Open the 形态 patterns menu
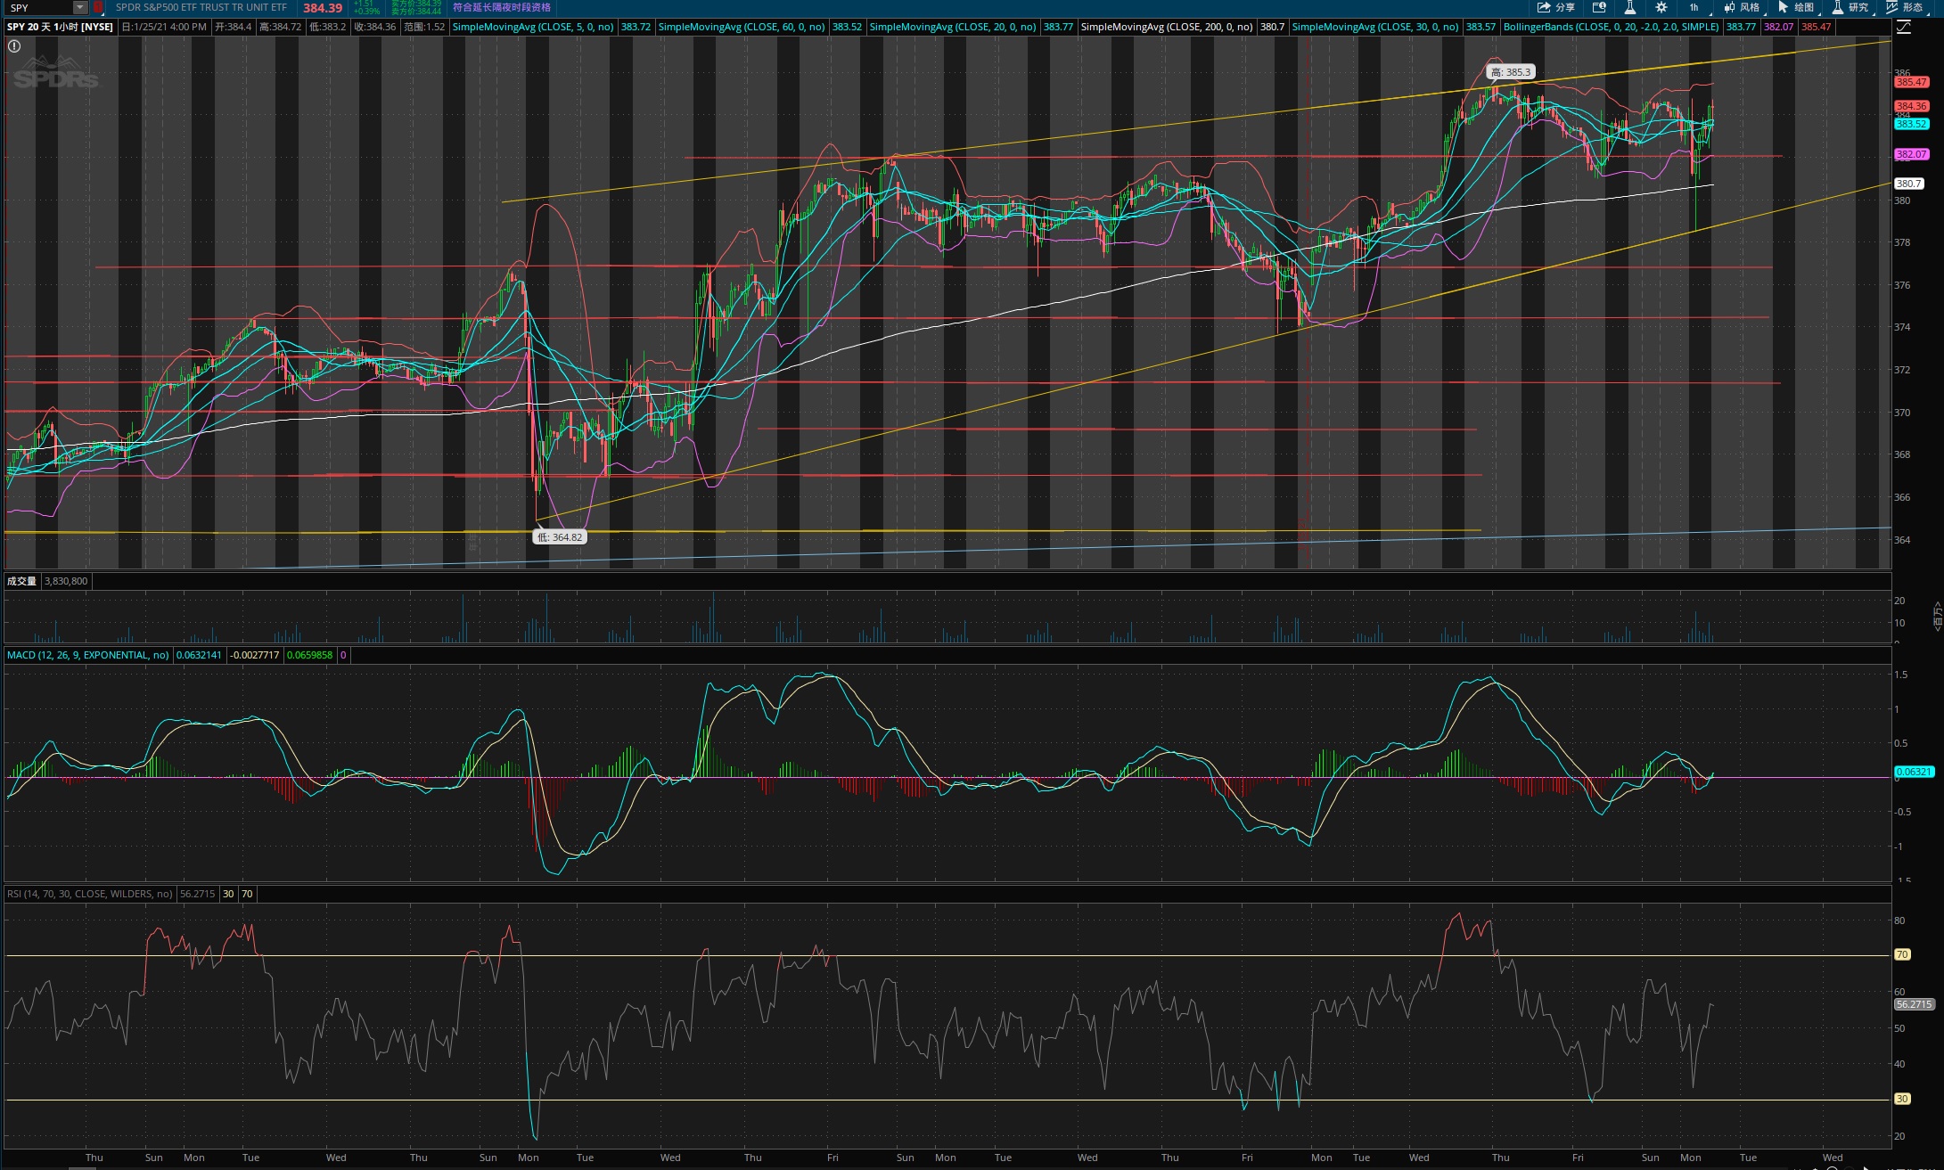 (1905, 7)
